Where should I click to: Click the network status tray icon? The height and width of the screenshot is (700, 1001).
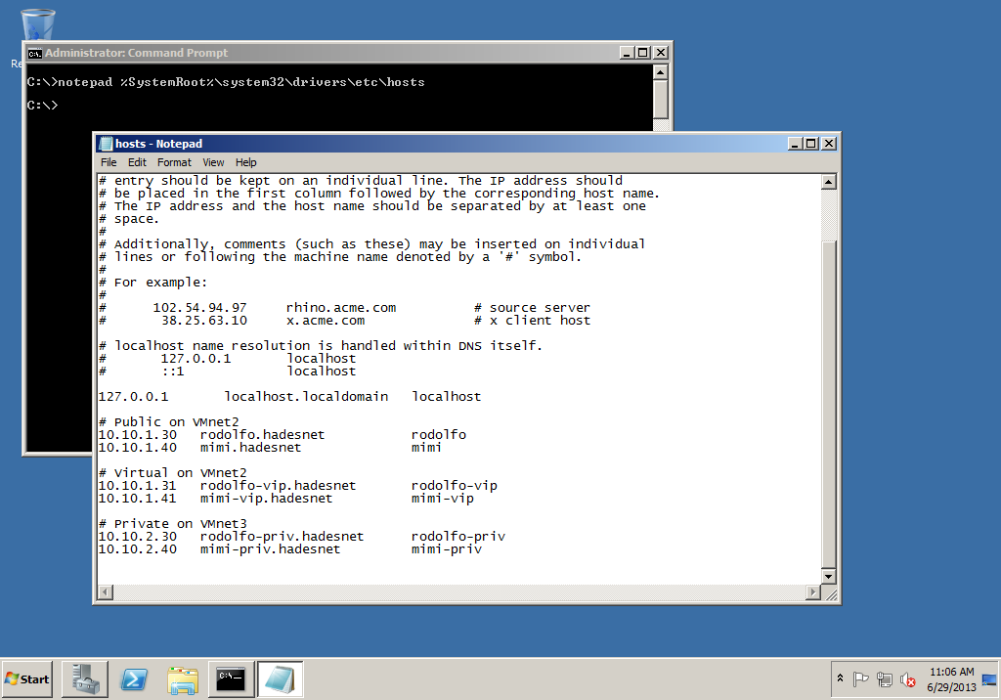(x=885, y=679)
